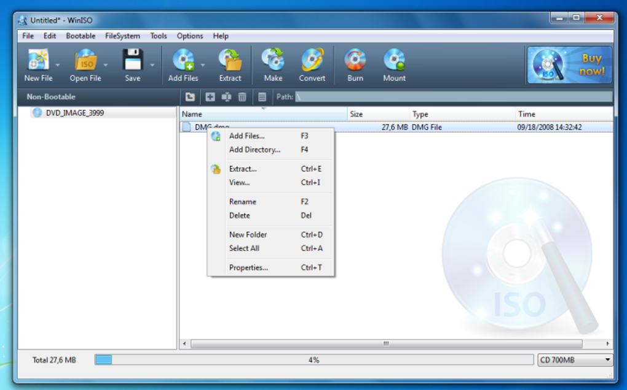Click the DMG.dmg file icon
The image size is (627, 390).
186,127
